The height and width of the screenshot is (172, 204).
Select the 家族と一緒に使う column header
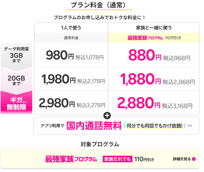tap(154, 28)
